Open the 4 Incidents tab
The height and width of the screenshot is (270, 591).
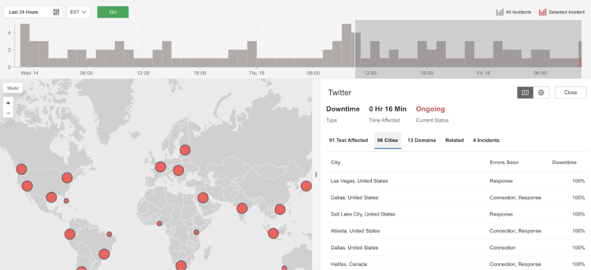[x=486, y=140]
